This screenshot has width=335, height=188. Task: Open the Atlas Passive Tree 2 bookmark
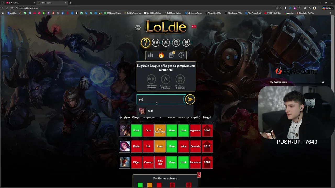tap(253, 13)
